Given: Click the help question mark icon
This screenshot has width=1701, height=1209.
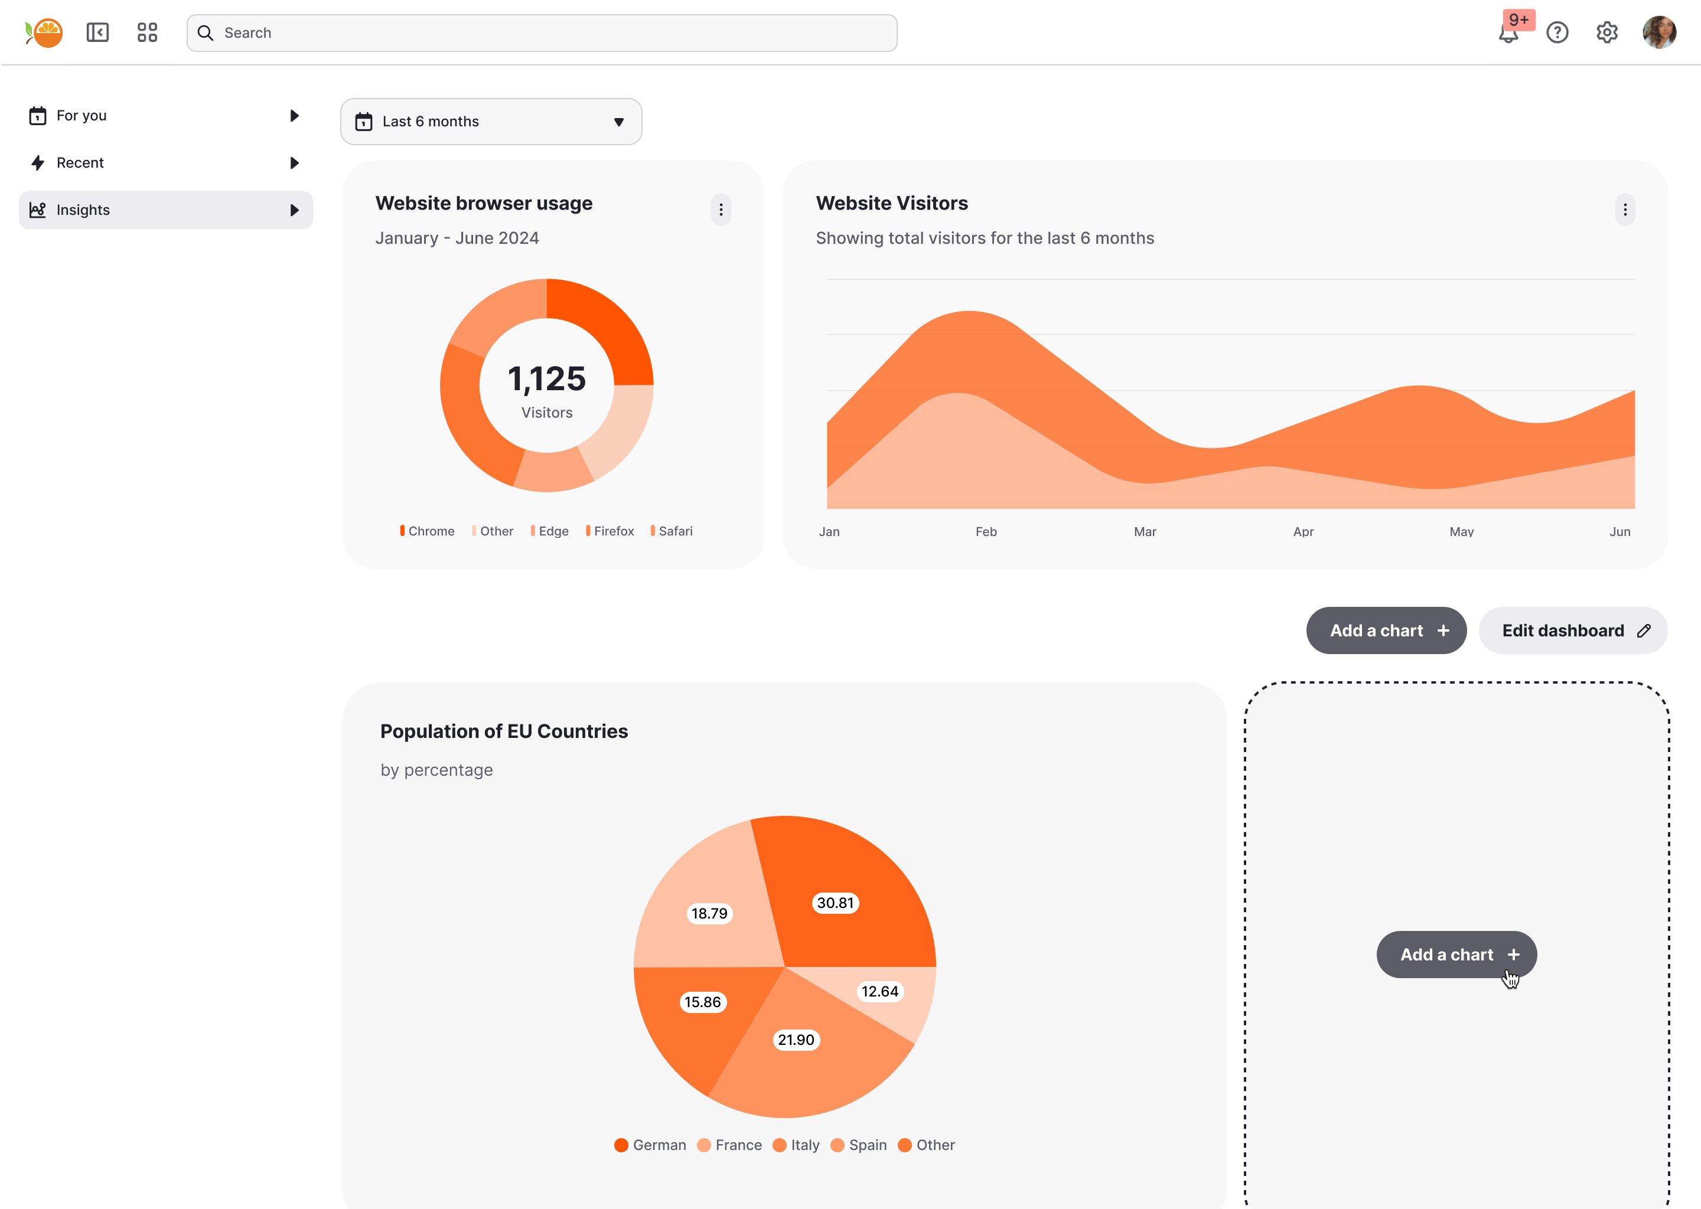Looking at the screenshot, I should [1557, 32].
